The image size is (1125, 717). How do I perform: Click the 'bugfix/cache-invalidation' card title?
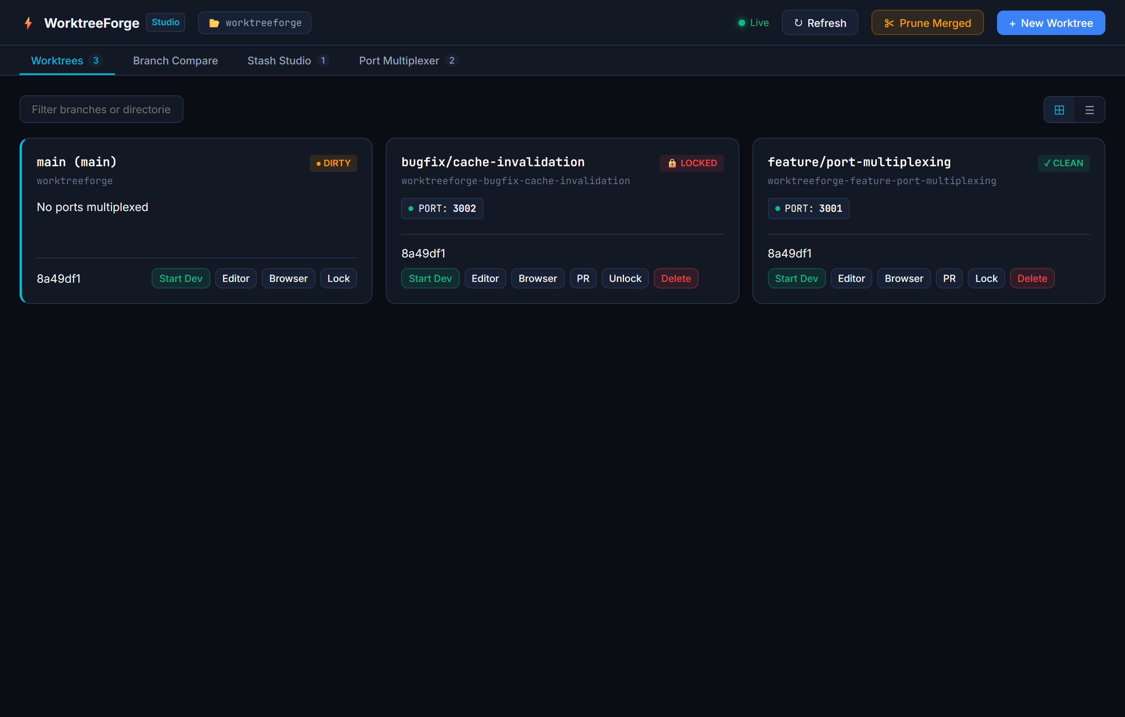[493, 162]
